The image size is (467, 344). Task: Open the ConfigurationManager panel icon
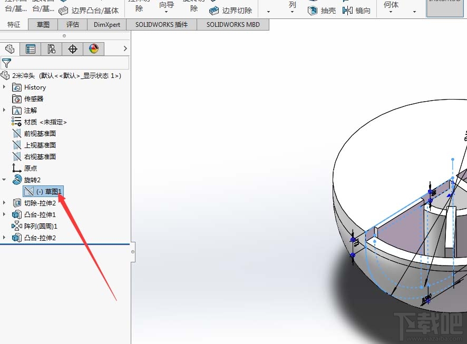pyautogui.click(x=51, y=48)
